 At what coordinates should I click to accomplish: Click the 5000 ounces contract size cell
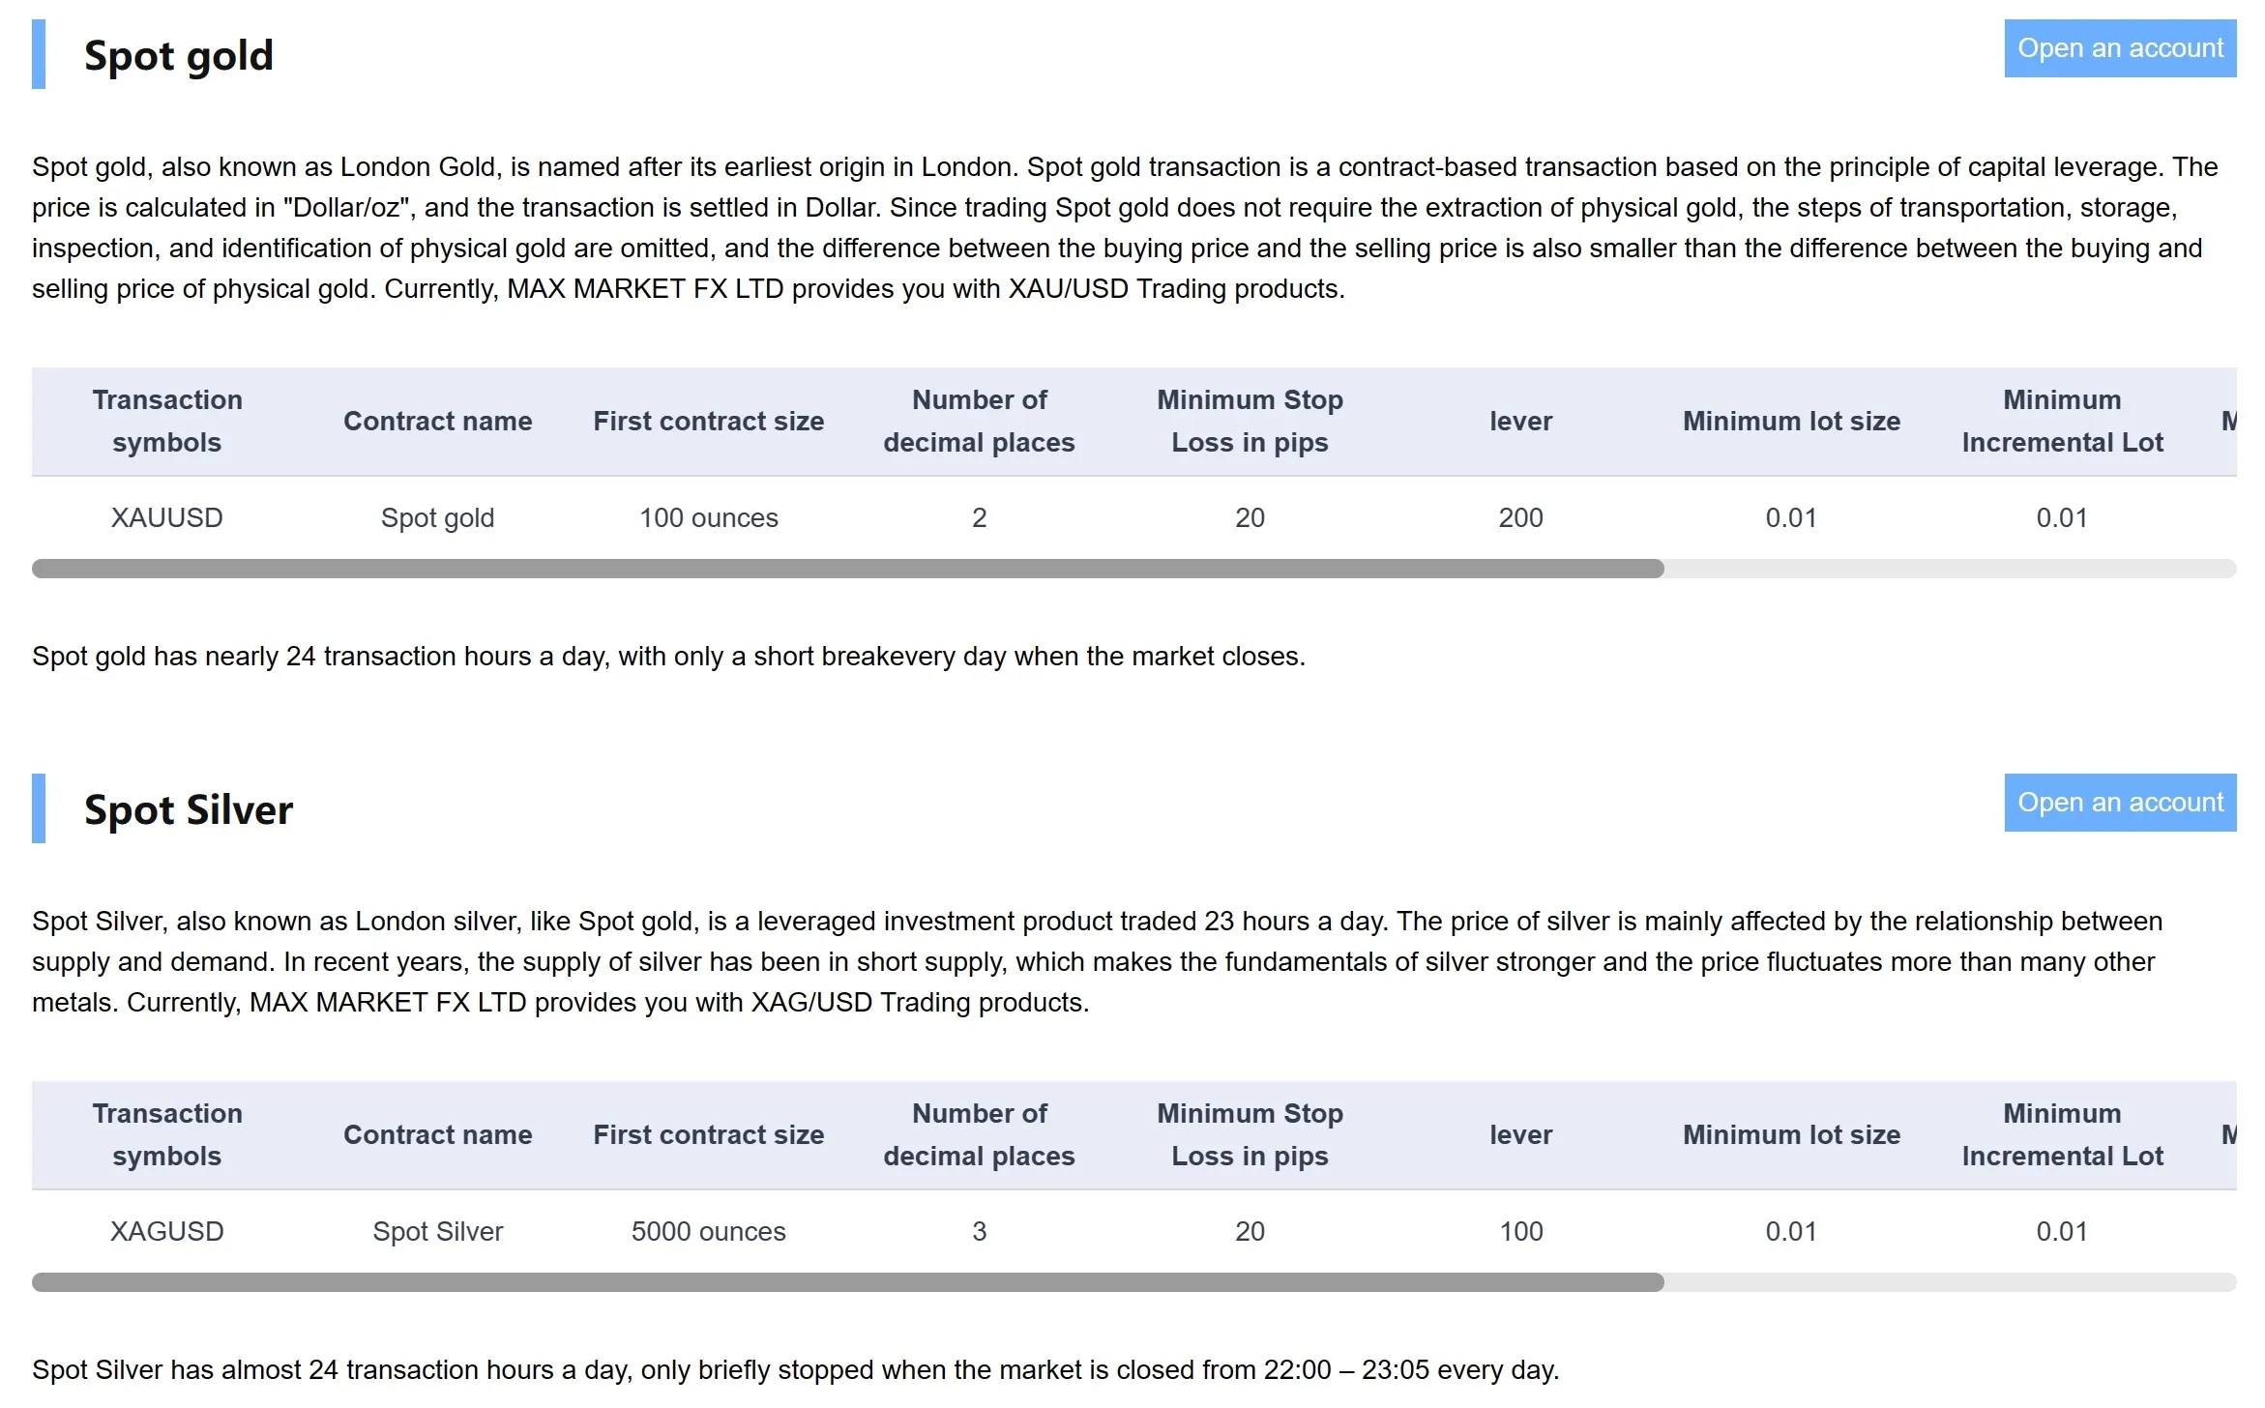tap(709, 1232)
